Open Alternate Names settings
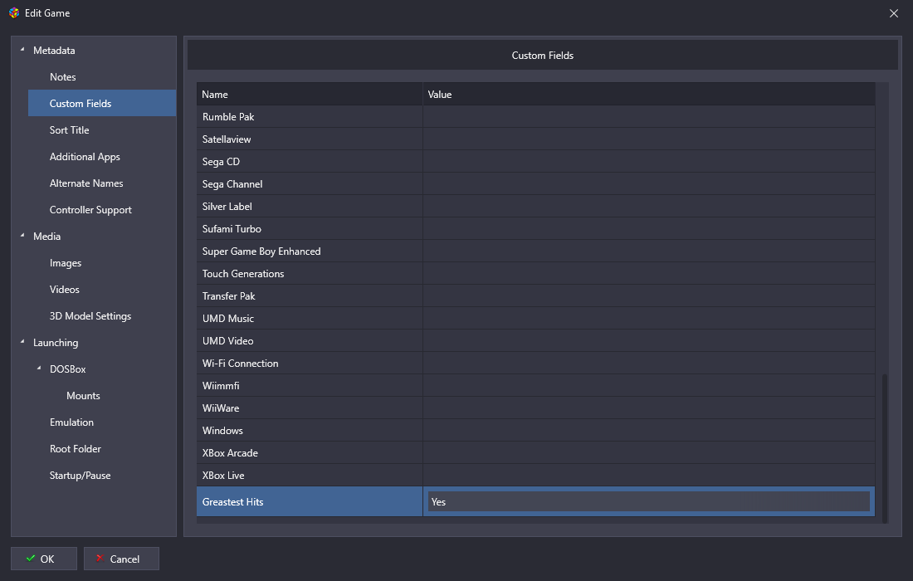The width and height of the screenshot is (913, 581). [x=86, y=183]
